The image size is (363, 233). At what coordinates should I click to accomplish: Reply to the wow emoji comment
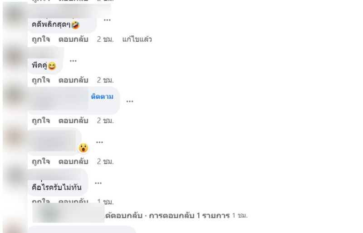(x=73, y=161)
